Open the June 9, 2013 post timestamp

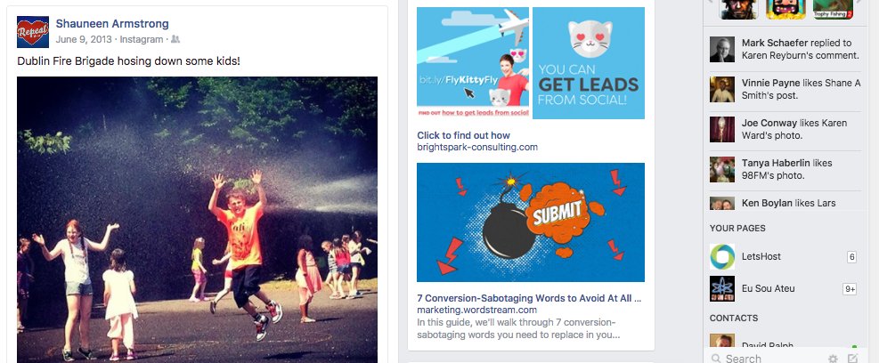[84, 39]
